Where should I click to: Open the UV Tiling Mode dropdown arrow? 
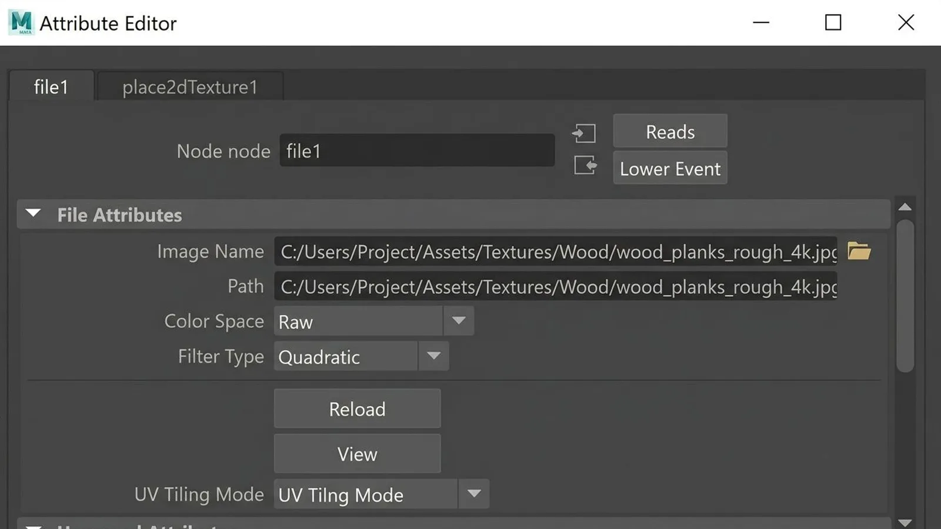[x=473, y=494]
